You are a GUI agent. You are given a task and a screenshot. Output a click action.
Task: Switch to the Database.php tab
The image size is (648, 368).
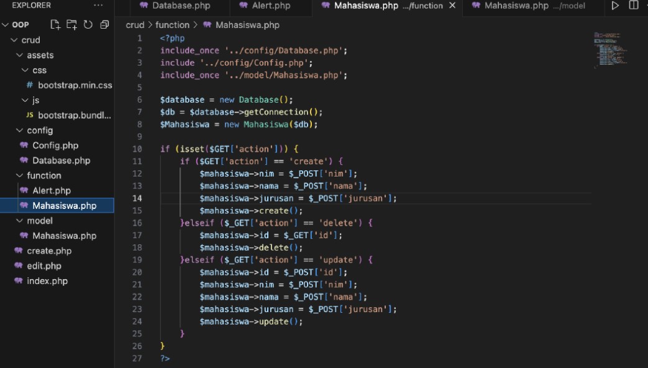[181, 6]
